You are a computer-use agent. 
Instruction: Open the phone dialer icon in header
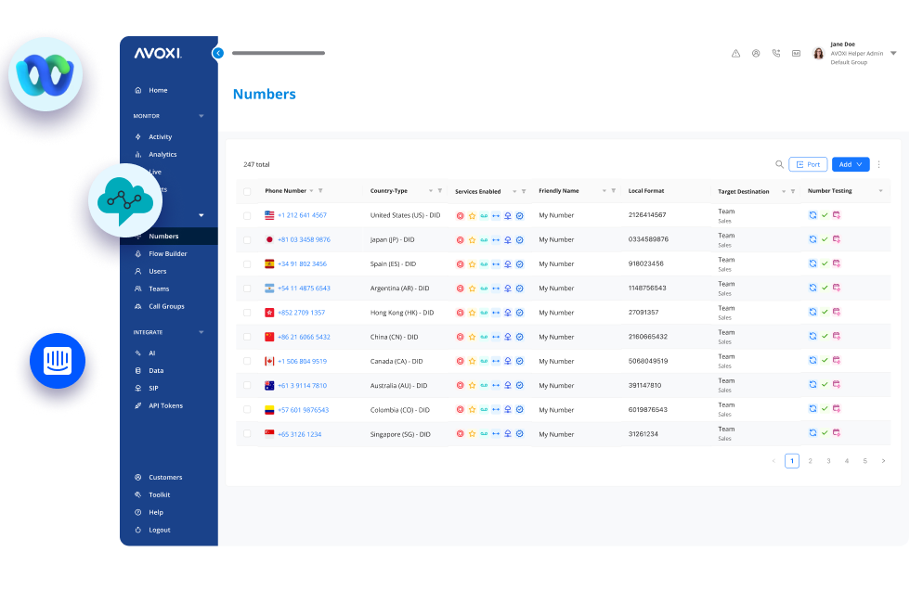tap(776, 54)
